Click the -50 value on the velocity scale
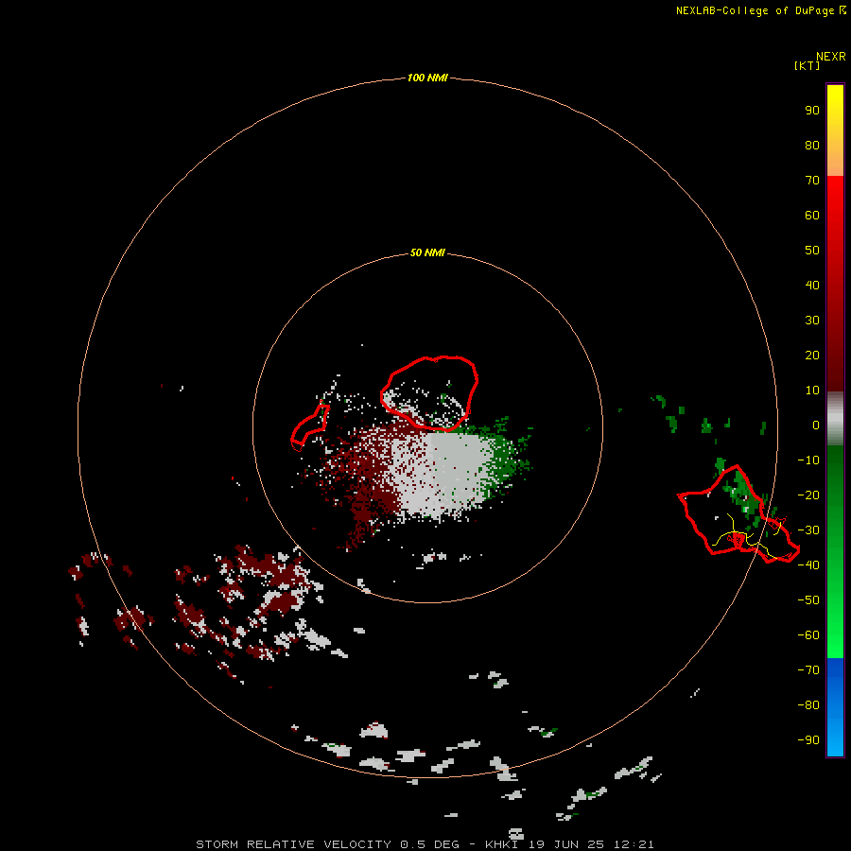 tap(808, 600)
